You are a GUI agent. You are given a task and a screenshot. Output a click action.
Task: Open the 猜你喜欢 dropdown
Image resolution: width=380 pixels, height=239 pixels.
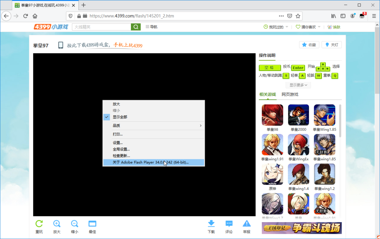point(308,27)
